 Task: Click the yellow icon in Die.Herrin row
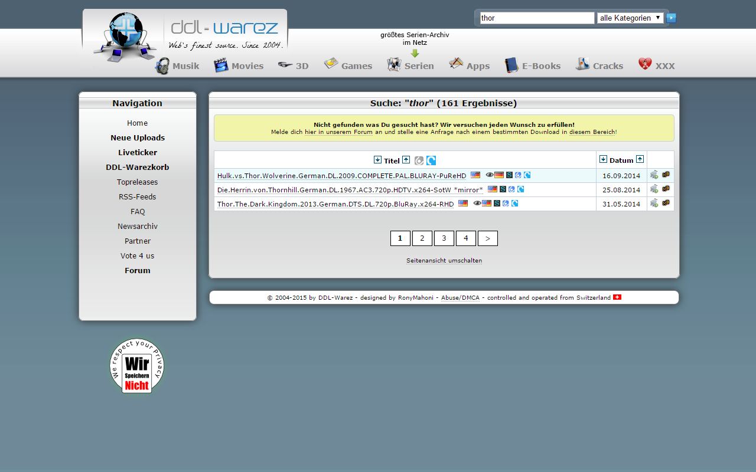point(666,189)
